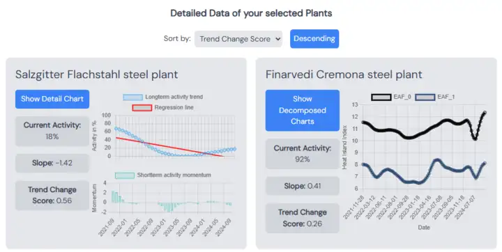Click the Slope 0.41 tile
The height and width of the screenshot is (252, 502).
click(302, 186)
